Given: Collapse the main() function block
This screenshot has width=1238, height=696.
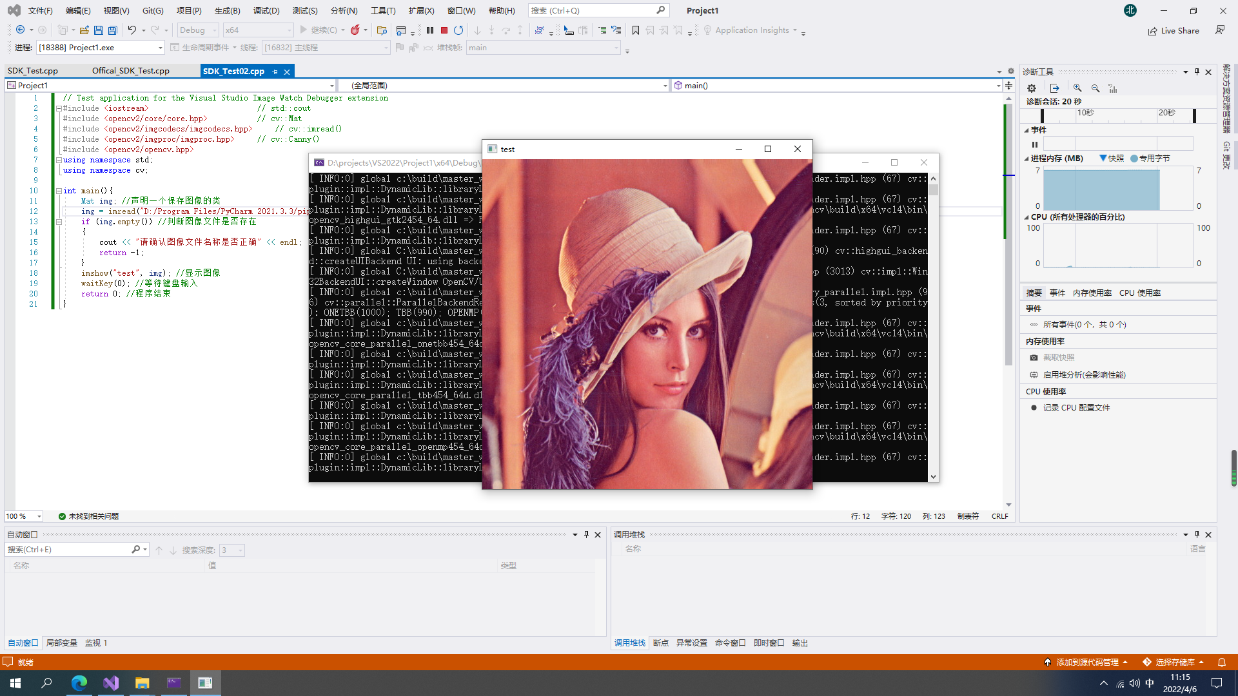Looking at the screenshot, I should [x=59, y=191].
